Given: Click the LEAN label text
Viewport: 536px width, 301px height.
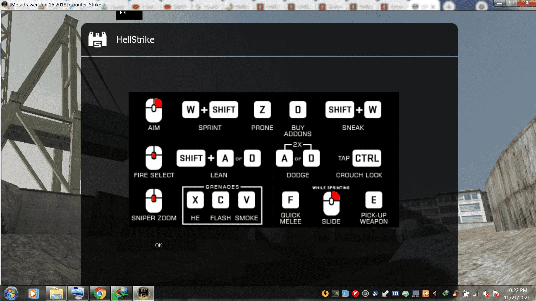Looking at the screenshot, I should [219, 175].
